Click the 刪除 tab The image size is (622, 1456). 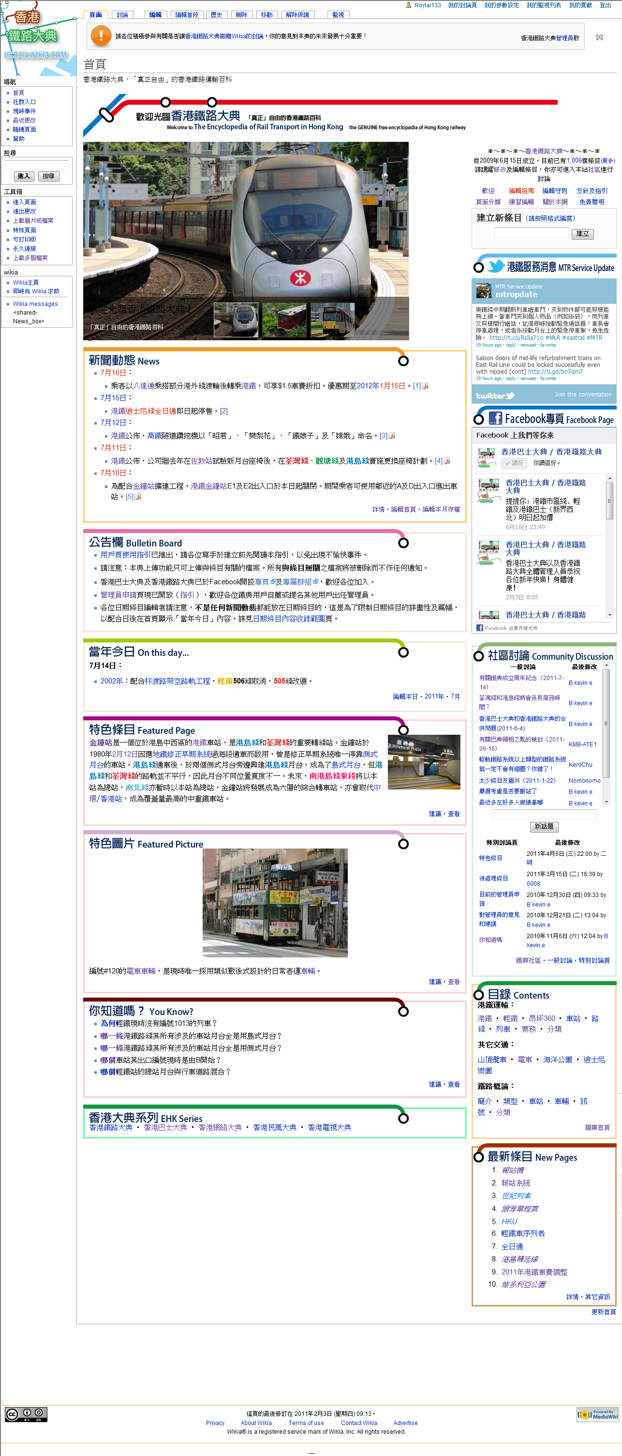[x=241, y=15]
